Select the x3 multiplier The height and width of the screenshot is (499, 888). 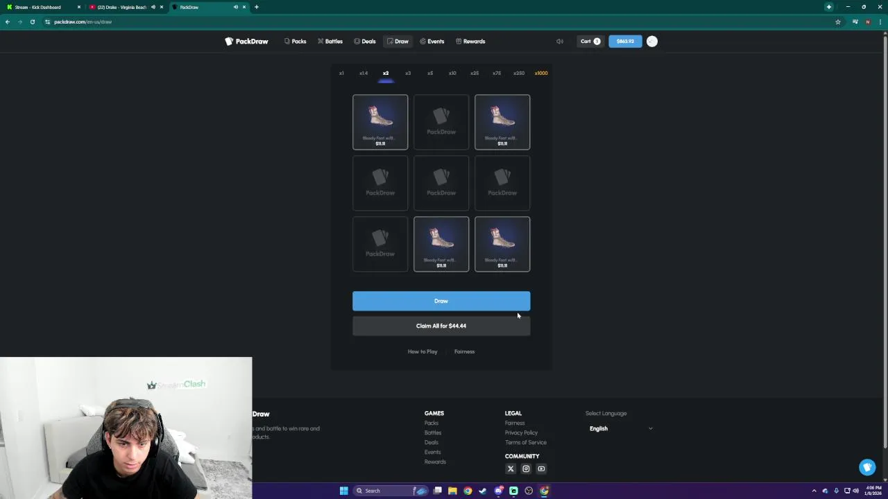408,73
